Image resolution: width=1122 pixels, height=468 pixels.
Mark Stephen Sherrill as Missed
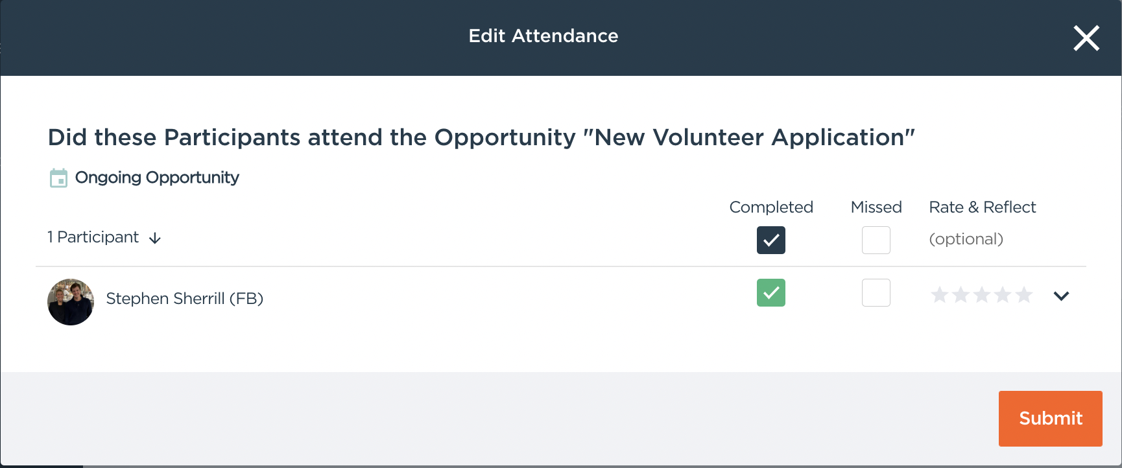coord(876,292)
